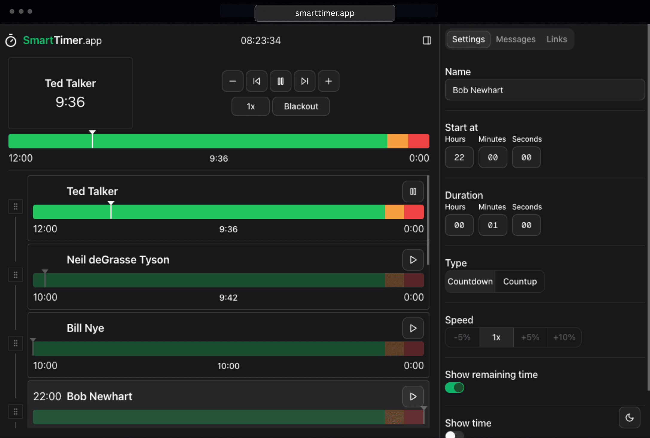Enable the Show time toggle
This screenshot has width=650, height=438.
click(454, 434)
